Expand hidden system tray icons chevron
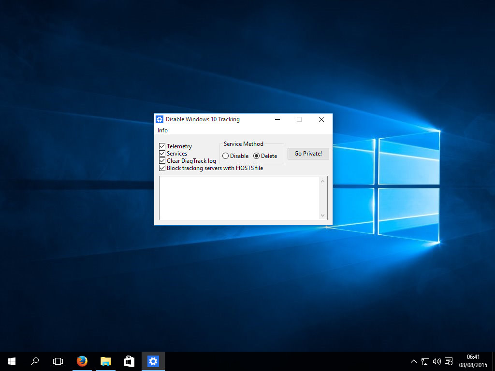The width and height of the screenshot is (495, 371). pos(414,361)
